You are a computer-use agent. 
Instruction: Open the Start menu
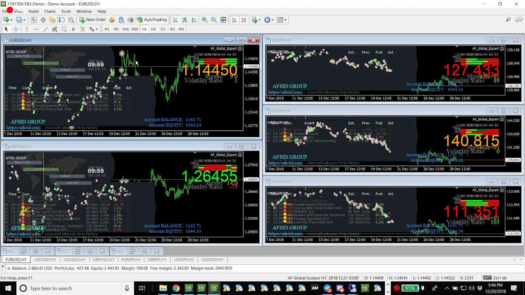(8, 288)
